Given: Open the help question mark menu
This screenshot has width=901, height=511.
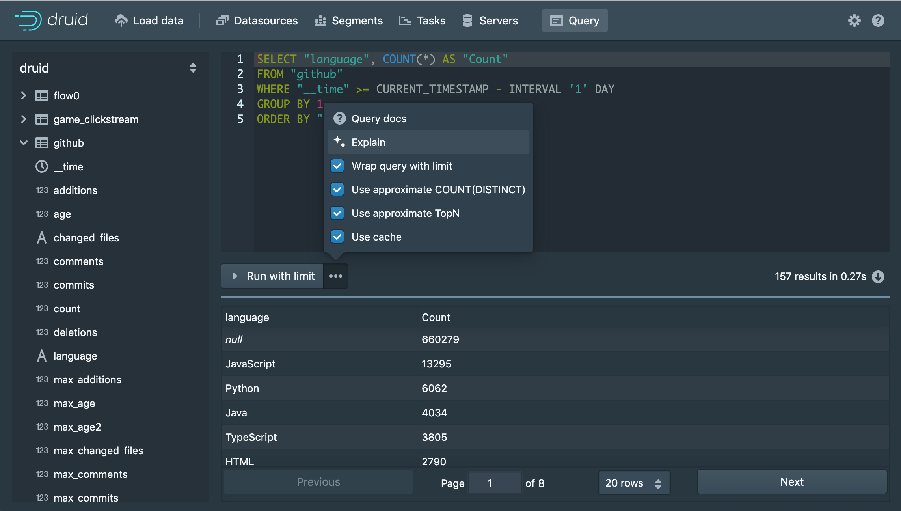Looking at the screenshot, I should (x=878, y=21).
